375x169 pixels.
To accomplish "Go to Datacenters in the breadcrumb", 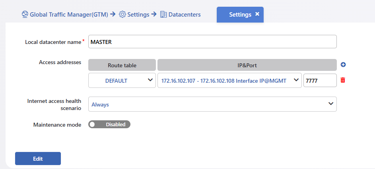I will 185,15.
